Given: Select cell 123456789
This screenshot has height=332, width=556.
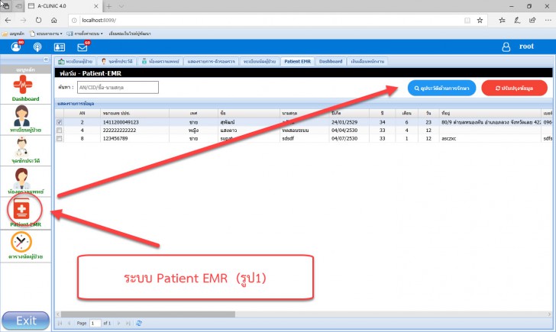Looking at the screenshot, I should click(x=134, y=138).
